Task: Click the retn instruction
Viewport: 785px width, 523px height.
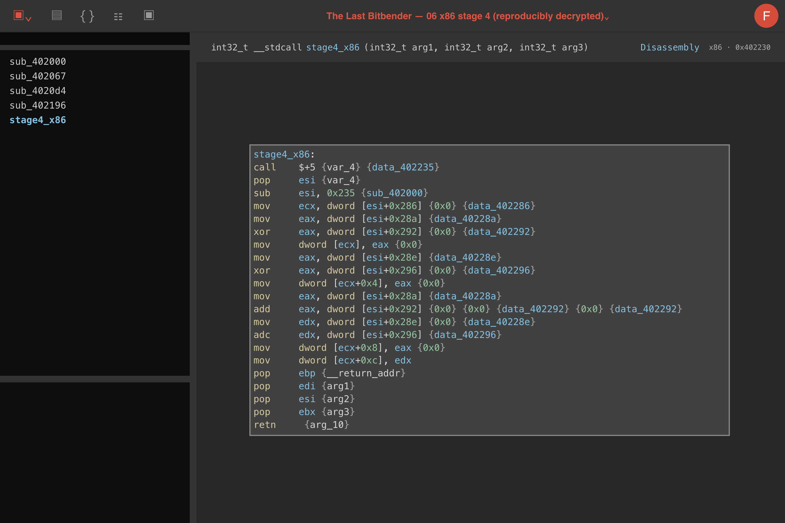Action: (x=265, y=424)
